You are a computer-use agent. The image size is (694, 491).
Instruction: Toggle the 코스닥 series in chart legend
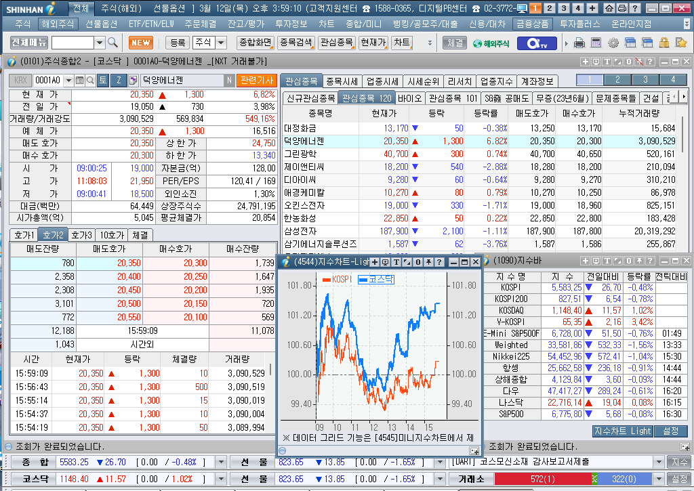[x=375, y=280]
